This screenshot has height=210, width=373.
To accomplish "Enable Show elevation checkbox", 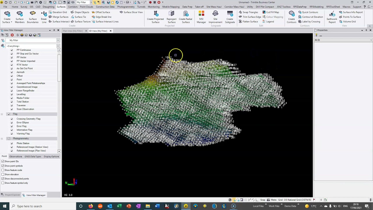I will [x=3, y=174].
